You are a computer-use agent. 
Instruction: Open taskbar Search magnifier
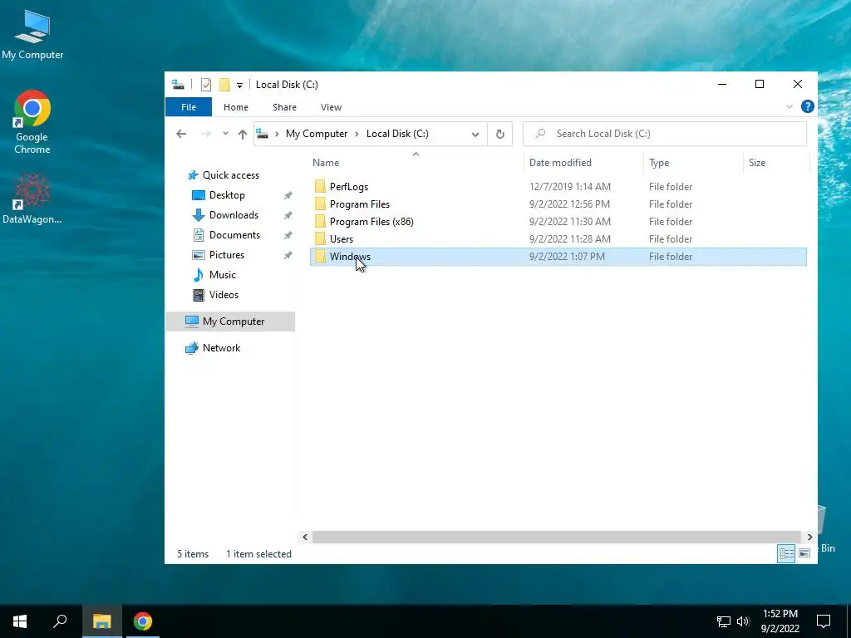[x=60, y=621]
